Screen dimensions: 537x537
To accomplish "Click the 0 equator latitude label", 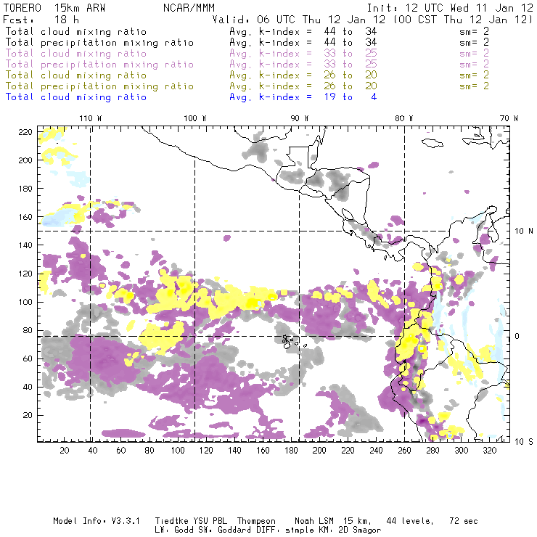I will point(517,336).
